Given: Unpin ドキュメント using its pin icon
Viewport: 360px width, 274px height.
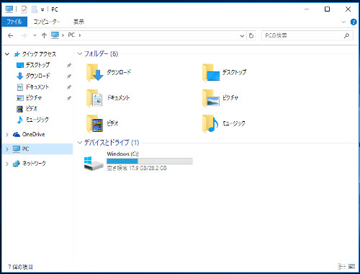Looking at the screenshot, I should pos(69,87).
